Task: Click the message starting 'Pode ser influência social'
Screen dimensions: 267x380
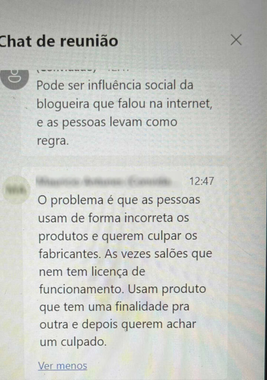Action: [x=124, y=113]
